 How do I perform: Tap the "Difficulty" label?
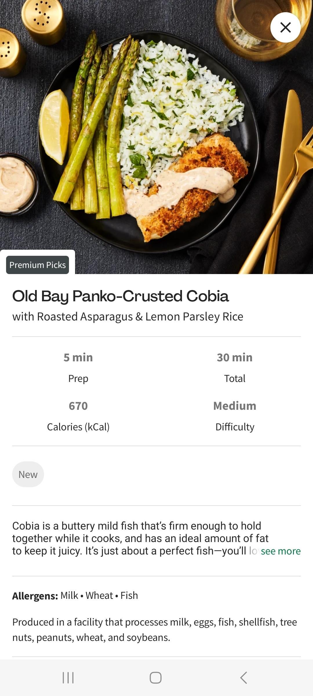235,427
